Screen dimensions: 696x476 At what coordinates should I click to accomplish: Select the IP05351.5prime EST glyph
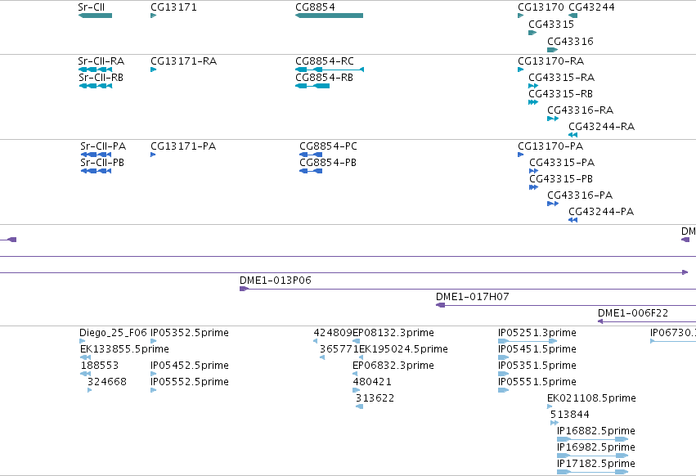point(503,374)
